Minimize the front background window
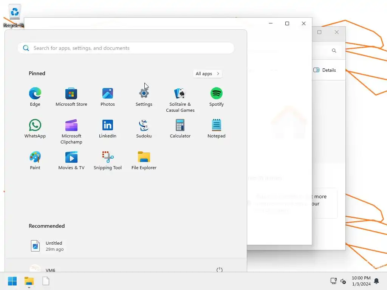Image resolution: width=387 pixels, height=290 pixels. pyautogui.click(x=271, y=23)
